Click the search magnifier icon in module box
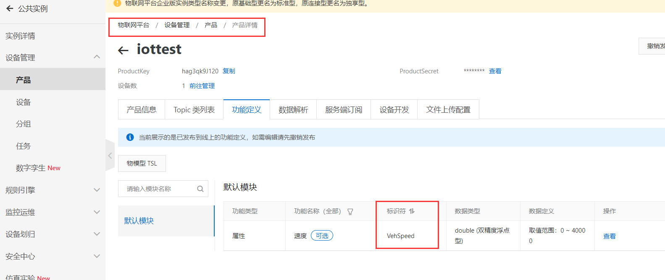This screenshot has width=665, height=280. click(x=200, y=189)
